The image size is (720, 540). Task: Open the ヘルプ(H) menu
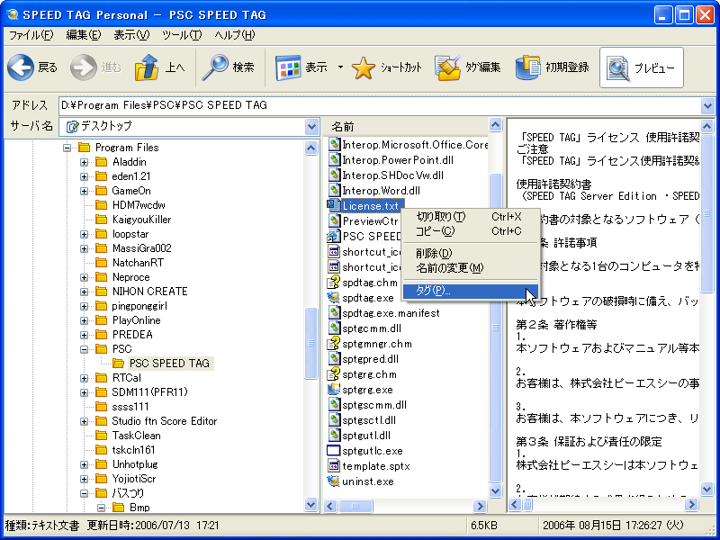click(x=234, y=35)
